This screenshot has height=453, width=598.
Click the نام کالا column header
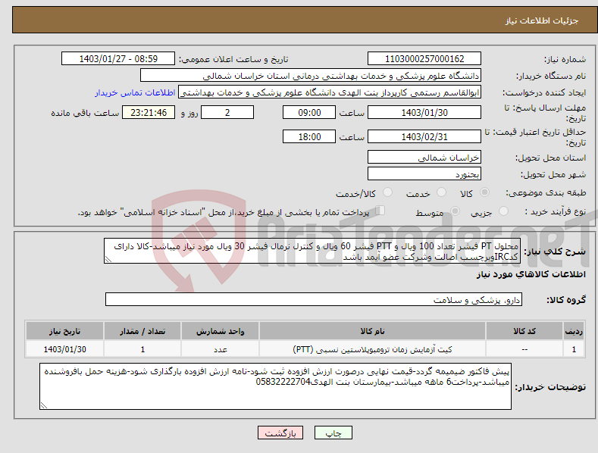(x=372, y=331)
